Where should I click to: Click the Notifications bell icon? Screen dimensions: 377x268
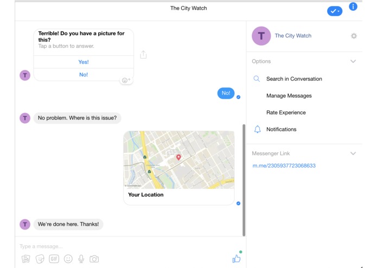pos(257,129)
